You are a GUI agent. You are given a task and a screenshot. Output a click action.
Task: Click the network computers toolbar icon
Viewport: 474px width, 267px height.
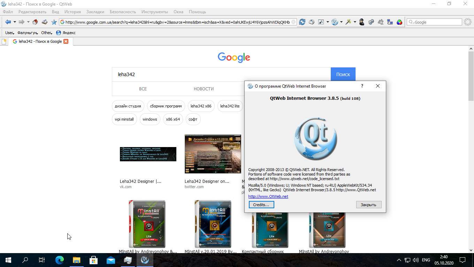(x=390, y=22)
